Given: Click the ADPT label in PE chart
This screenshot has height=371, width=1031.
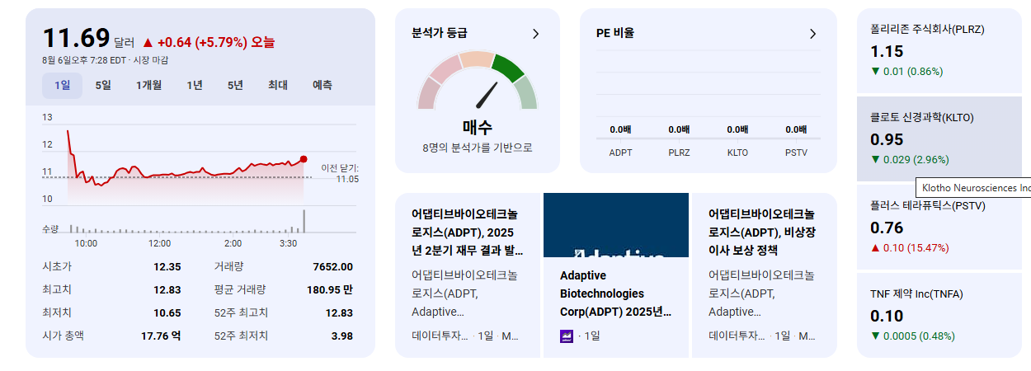Looking at the screenshot, I should pyautogui.click(x=621, y=153).
